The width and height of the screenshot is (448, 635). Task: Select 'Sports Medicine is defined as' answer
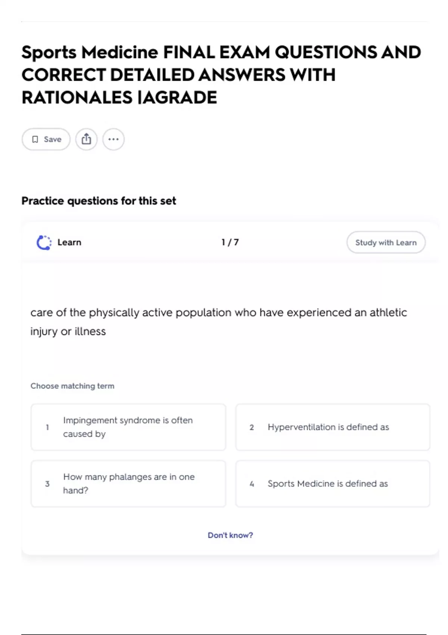[332, 483]
